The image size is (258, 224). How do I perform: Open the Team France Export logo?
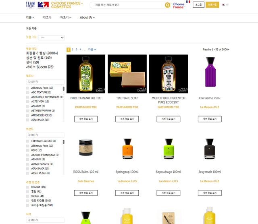click(x=30, y=5)
